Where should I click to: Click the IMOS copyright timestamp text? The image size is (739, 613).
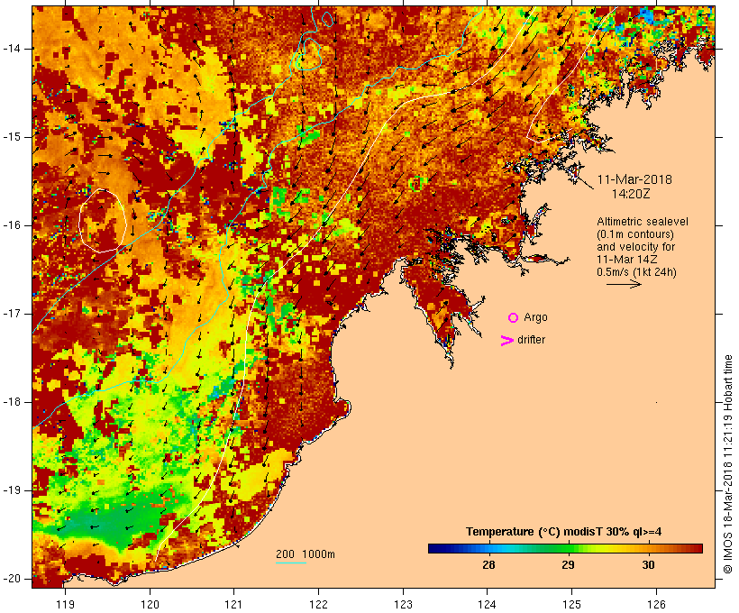[x=727, y=464]
